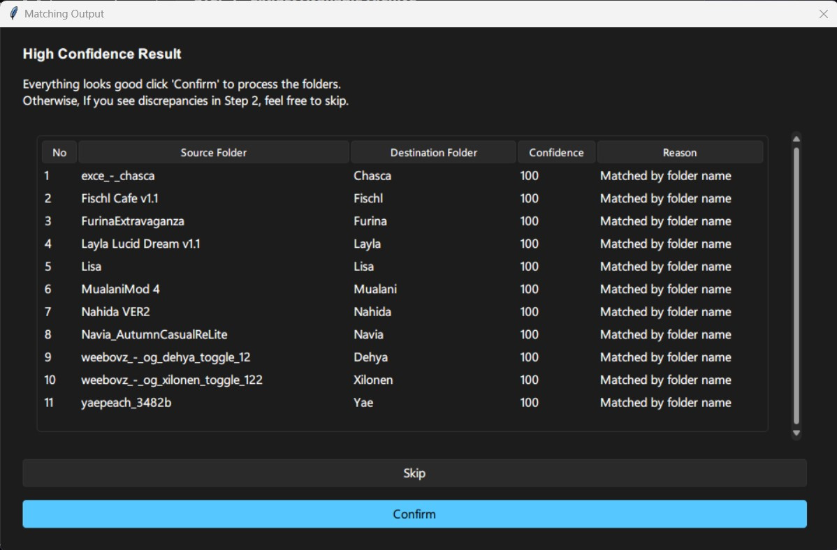The height and width of the screenshot is (550, 837).
Task: Click the scrollbar up arrow
Action: coord(796,137)
